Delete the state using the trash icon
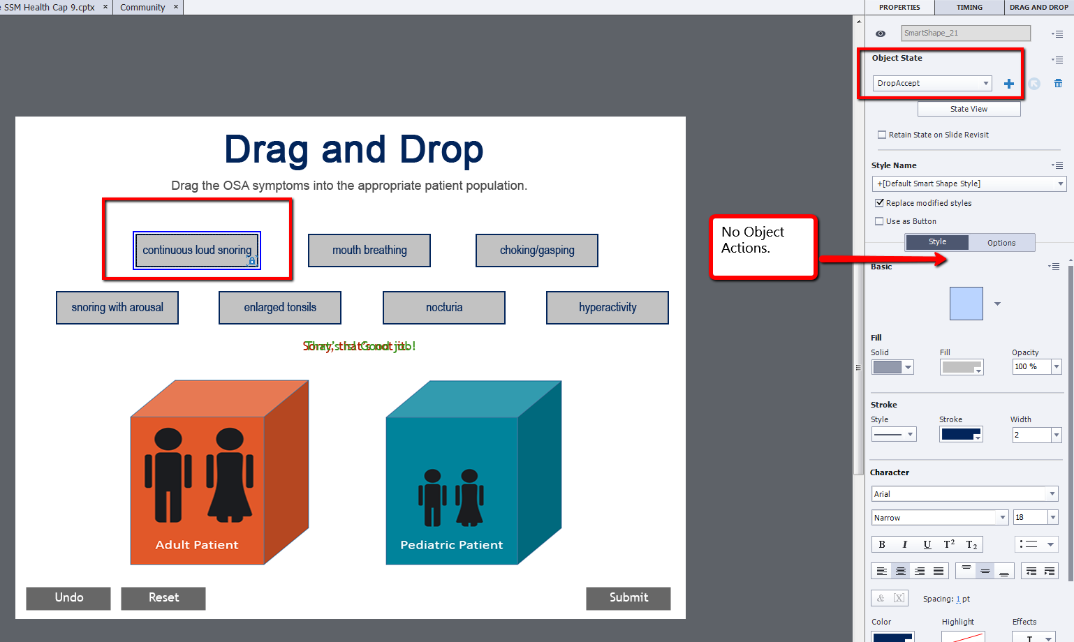 1058,83
